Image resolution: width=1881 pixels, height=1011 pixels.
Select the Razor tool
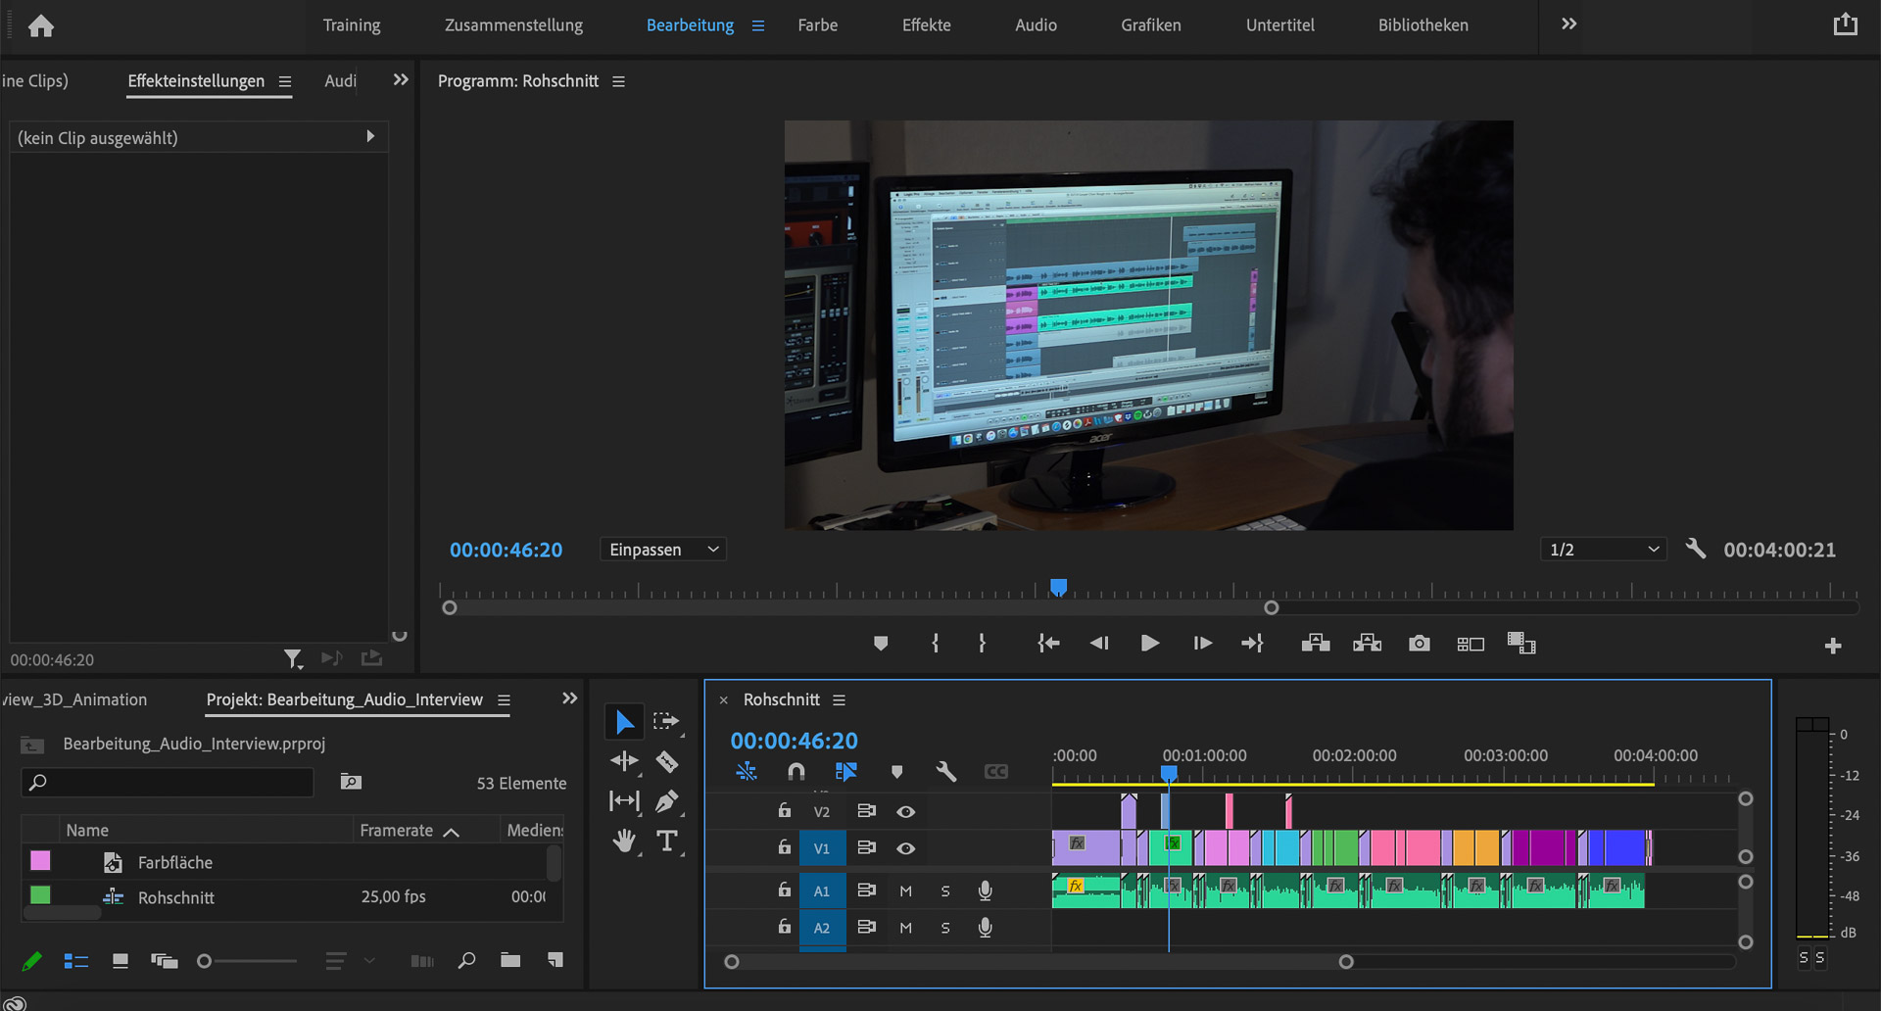[x=667, y=761]
